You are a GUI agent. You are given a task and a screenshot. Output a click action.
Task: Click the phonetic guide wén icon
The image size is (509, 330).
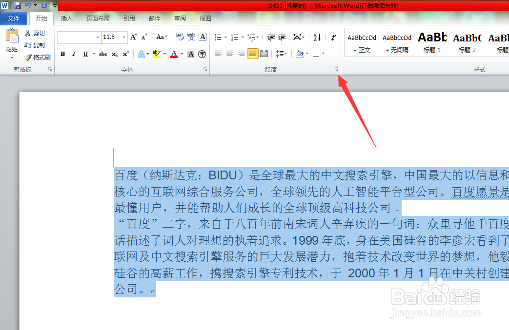coord(191,37)
